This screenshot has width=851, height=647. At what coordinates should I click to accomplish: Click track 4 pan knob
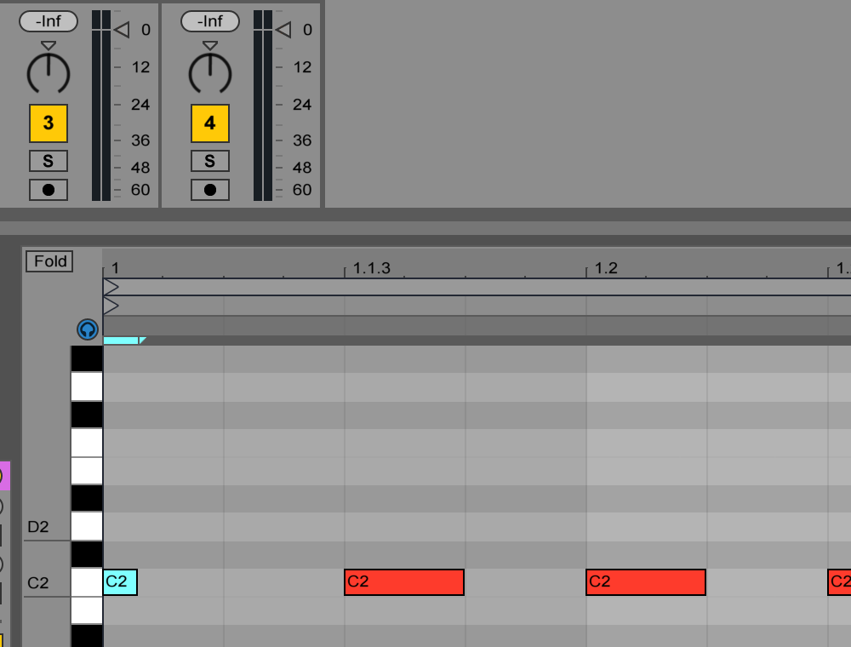210,73
